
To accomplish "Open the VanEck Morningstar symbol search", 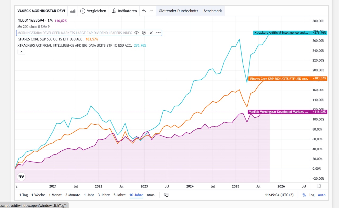I will pyautogui.click(x=41, y=11).
